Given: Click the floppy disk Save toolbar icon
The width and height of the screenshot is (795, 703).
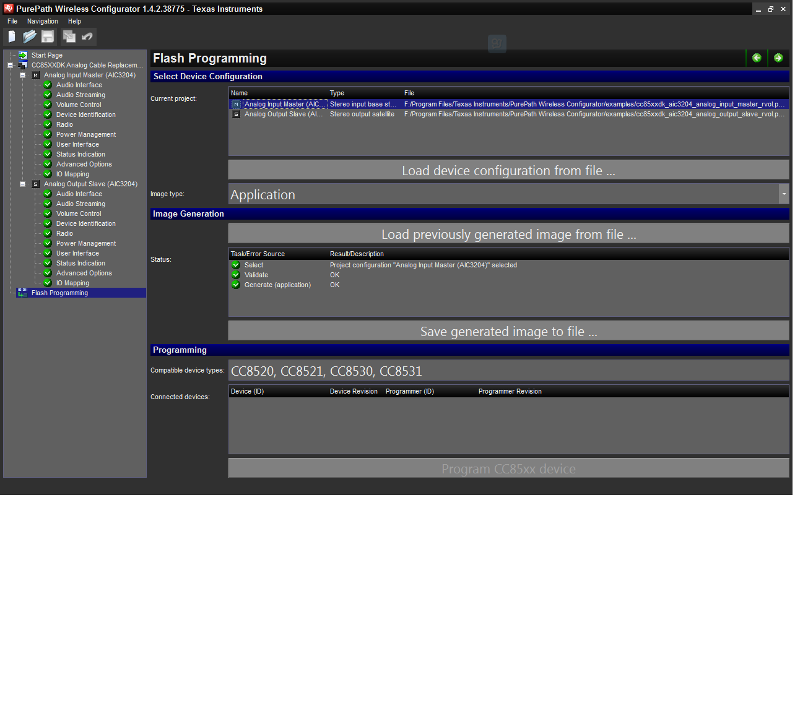Looking at the screenshot, I should (48, 37).
